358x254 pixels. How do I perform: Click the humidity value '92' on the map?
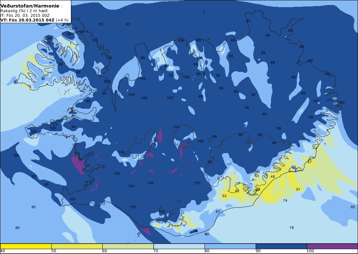(x=196, y=231)
